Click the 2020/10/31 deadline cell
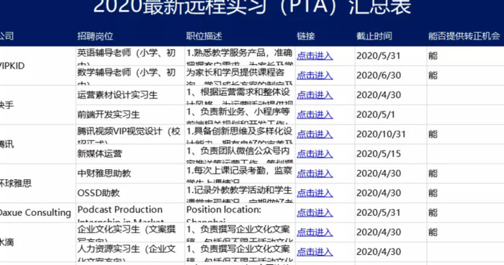504x265 pixels. point(391,135)
